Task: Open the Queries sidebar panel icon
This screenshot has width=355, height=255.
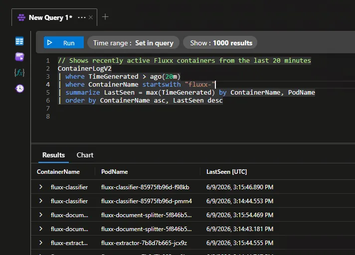Action: (19, 57)
